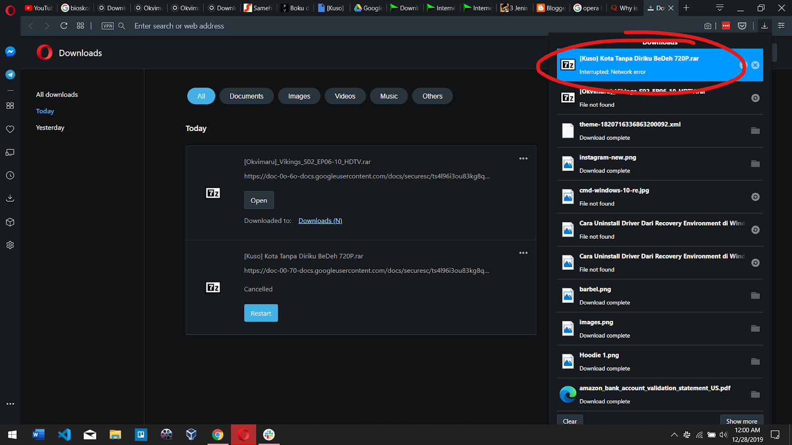This screenshot has width=792, height=445.
Task: Open browsing History from the sidebar clock icon
Action: tap(10, 175)
